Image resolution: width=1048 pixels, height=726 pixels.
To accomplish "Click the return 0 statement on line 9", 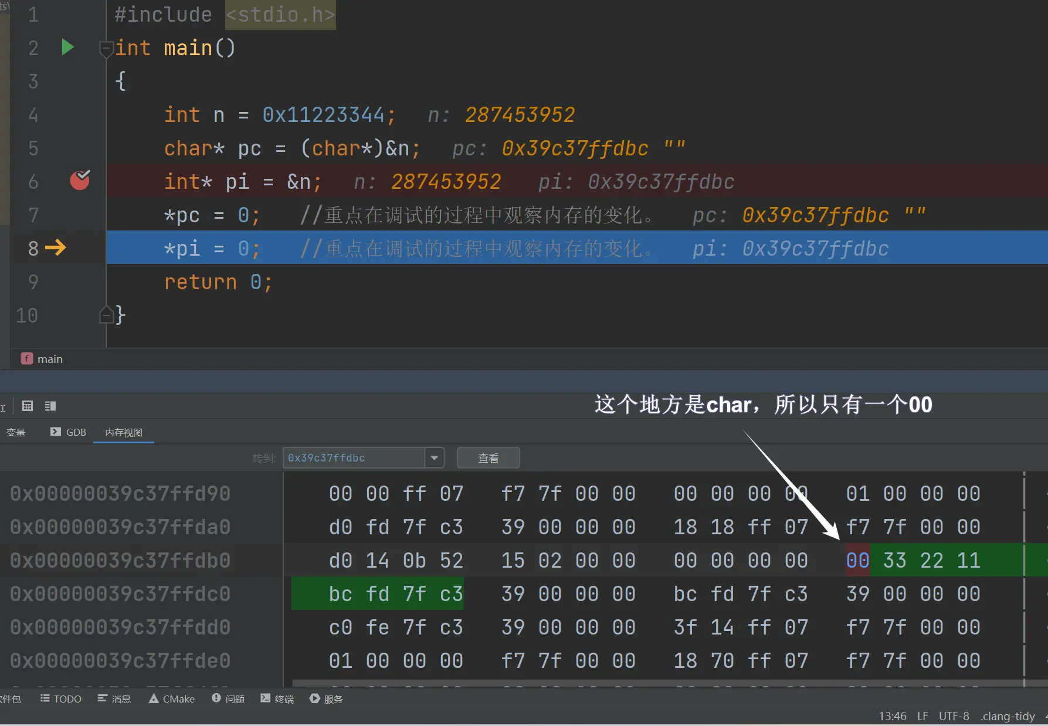I will coord(218,282).
